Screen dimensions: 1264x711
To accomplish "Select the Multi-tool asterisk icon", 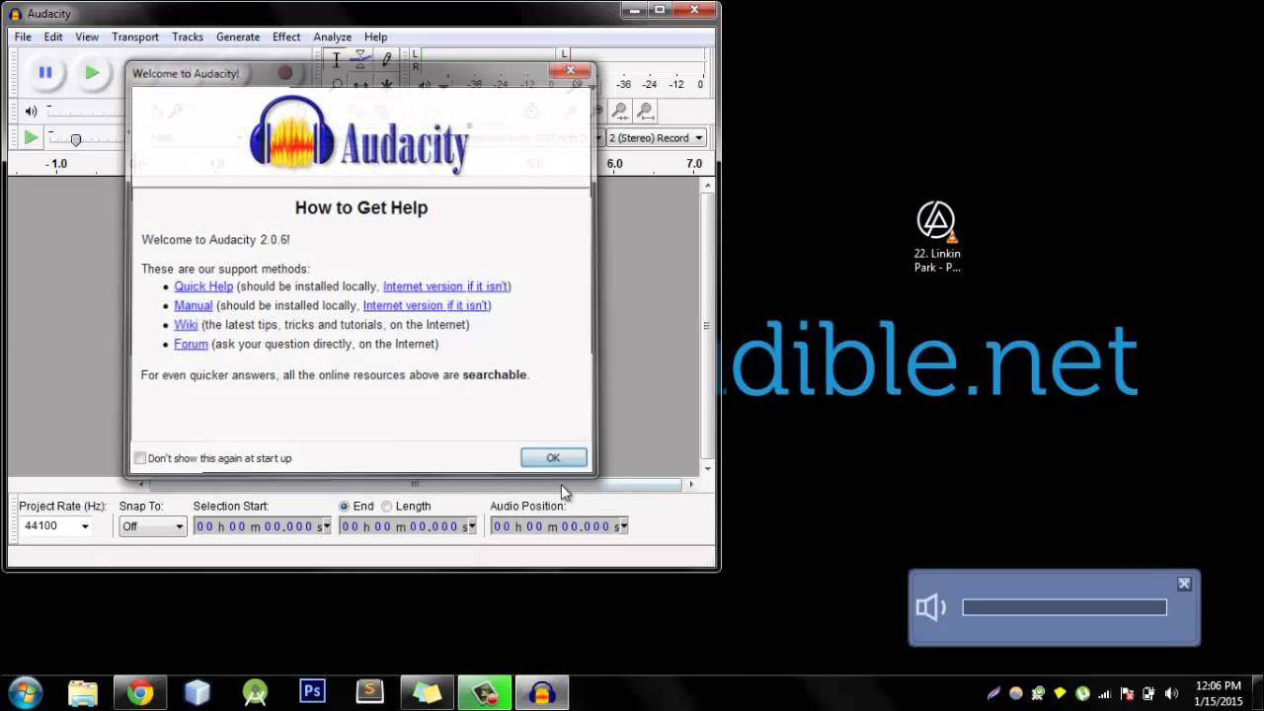I will coord(386,85).
